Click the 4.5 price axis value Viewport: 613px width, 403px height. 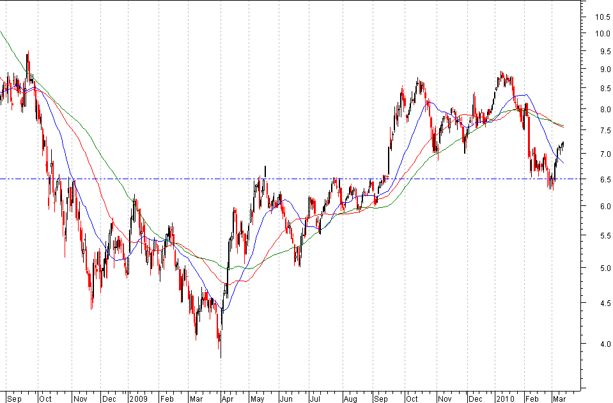[x=605, y=303]
